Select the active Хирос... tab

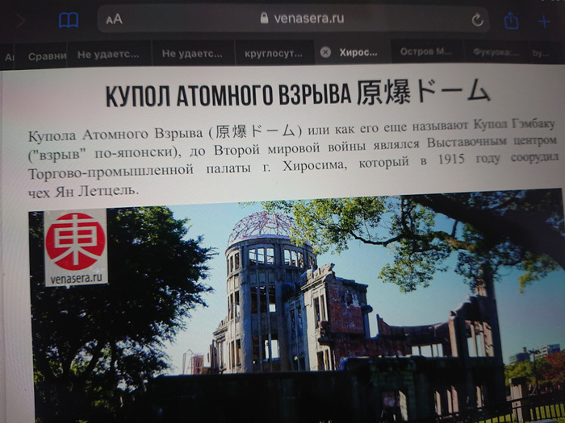(x=353, y=52)
